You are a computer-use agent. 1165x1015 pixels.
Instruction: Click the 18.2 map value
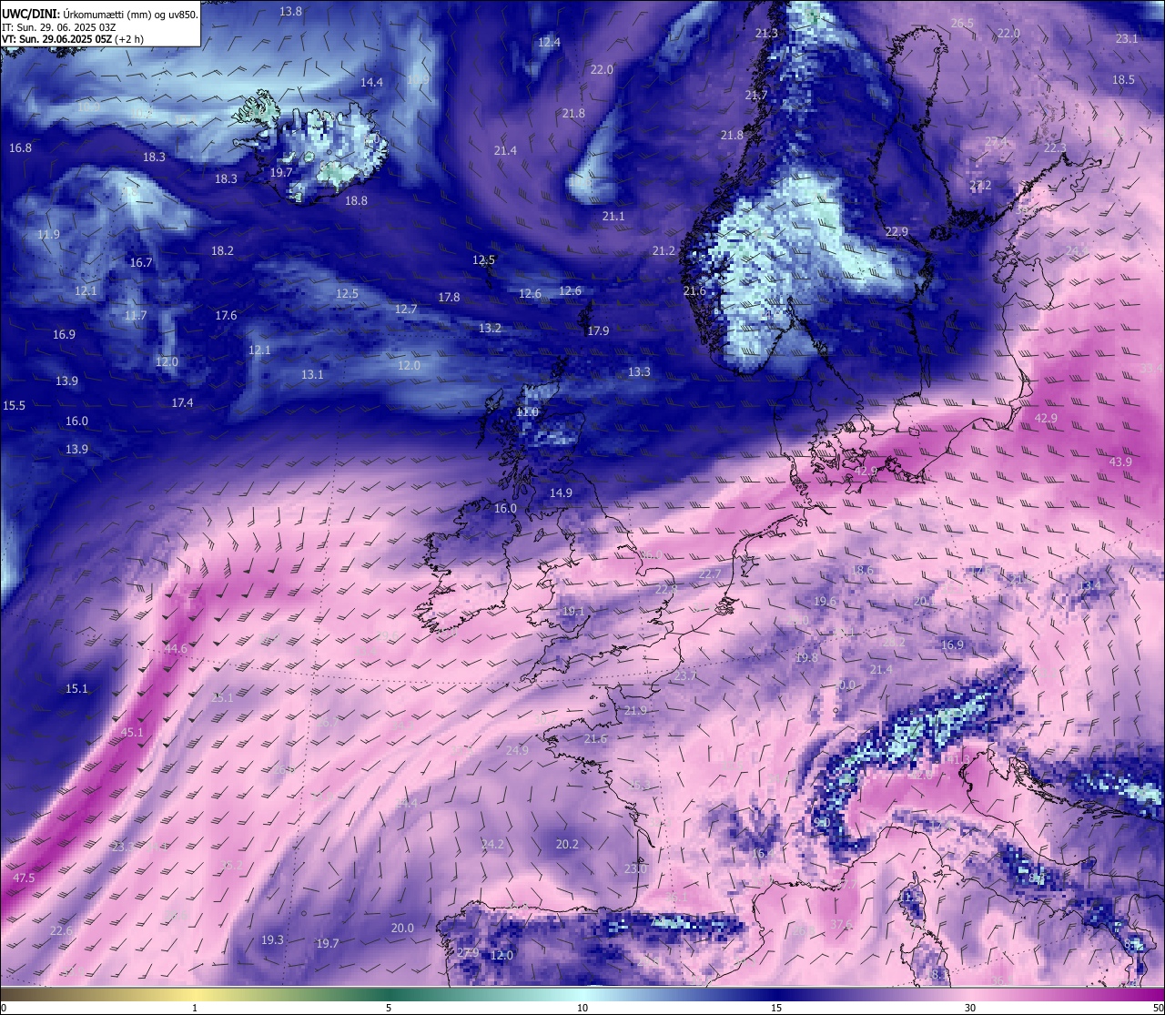pyautogui.click(x=222, y=251)
